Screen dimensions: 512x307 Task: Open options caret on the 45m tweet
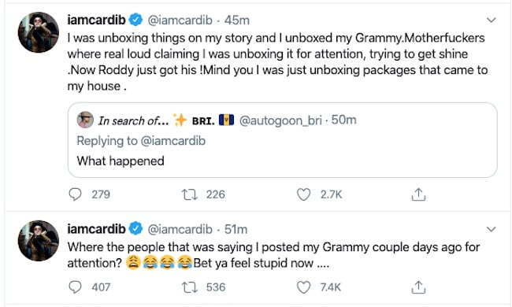[x=491, y=20]
